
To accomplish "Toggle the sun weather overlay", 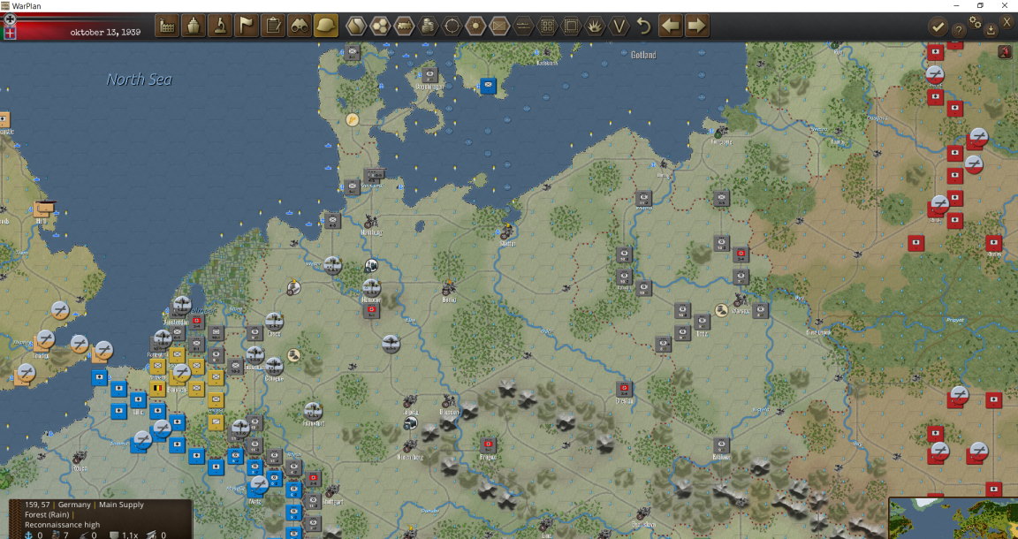I will click(476, 27).
